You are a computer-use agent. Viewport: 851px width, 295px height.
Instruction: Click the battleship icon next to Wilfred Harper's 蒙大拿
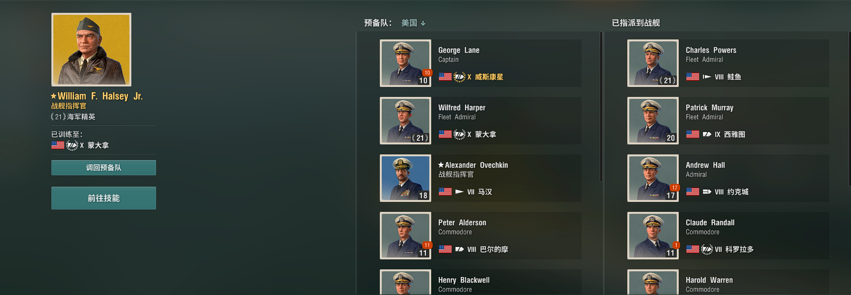459,134
